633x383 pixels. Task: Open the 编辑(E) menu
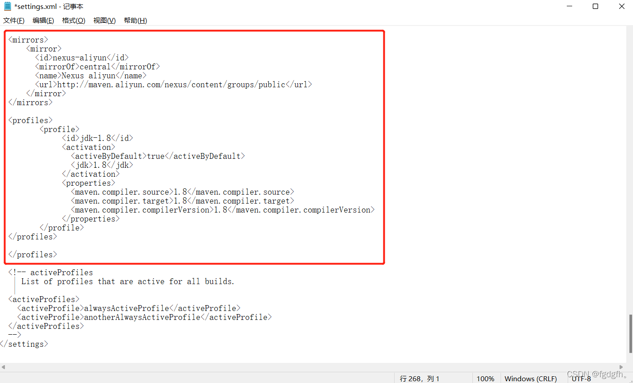coord(43,20)
